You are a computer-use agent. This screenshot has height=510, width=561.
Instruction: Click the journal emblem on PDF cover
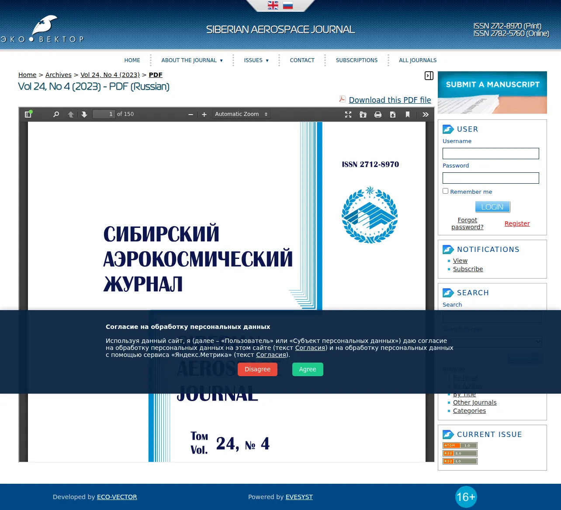(x=370, y=215)
